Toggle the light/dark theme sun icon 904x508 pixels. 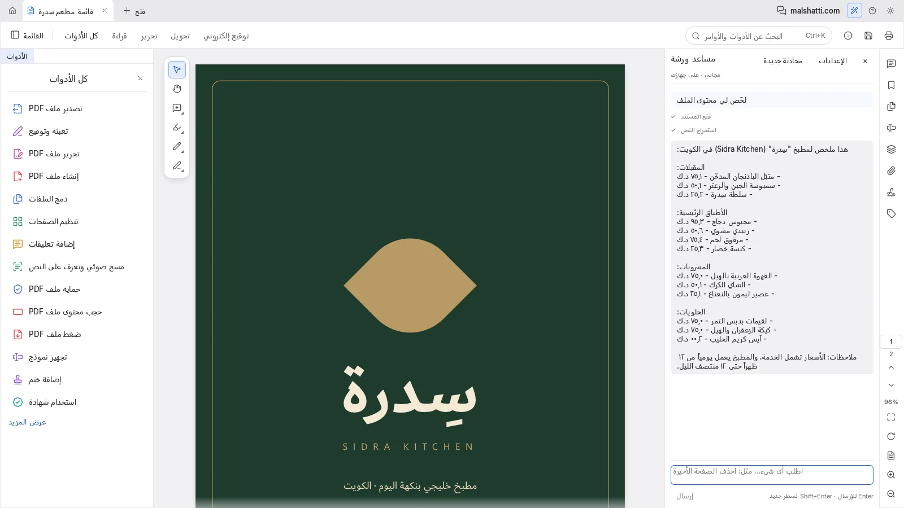pyautogui.click(x=890, y=11)
